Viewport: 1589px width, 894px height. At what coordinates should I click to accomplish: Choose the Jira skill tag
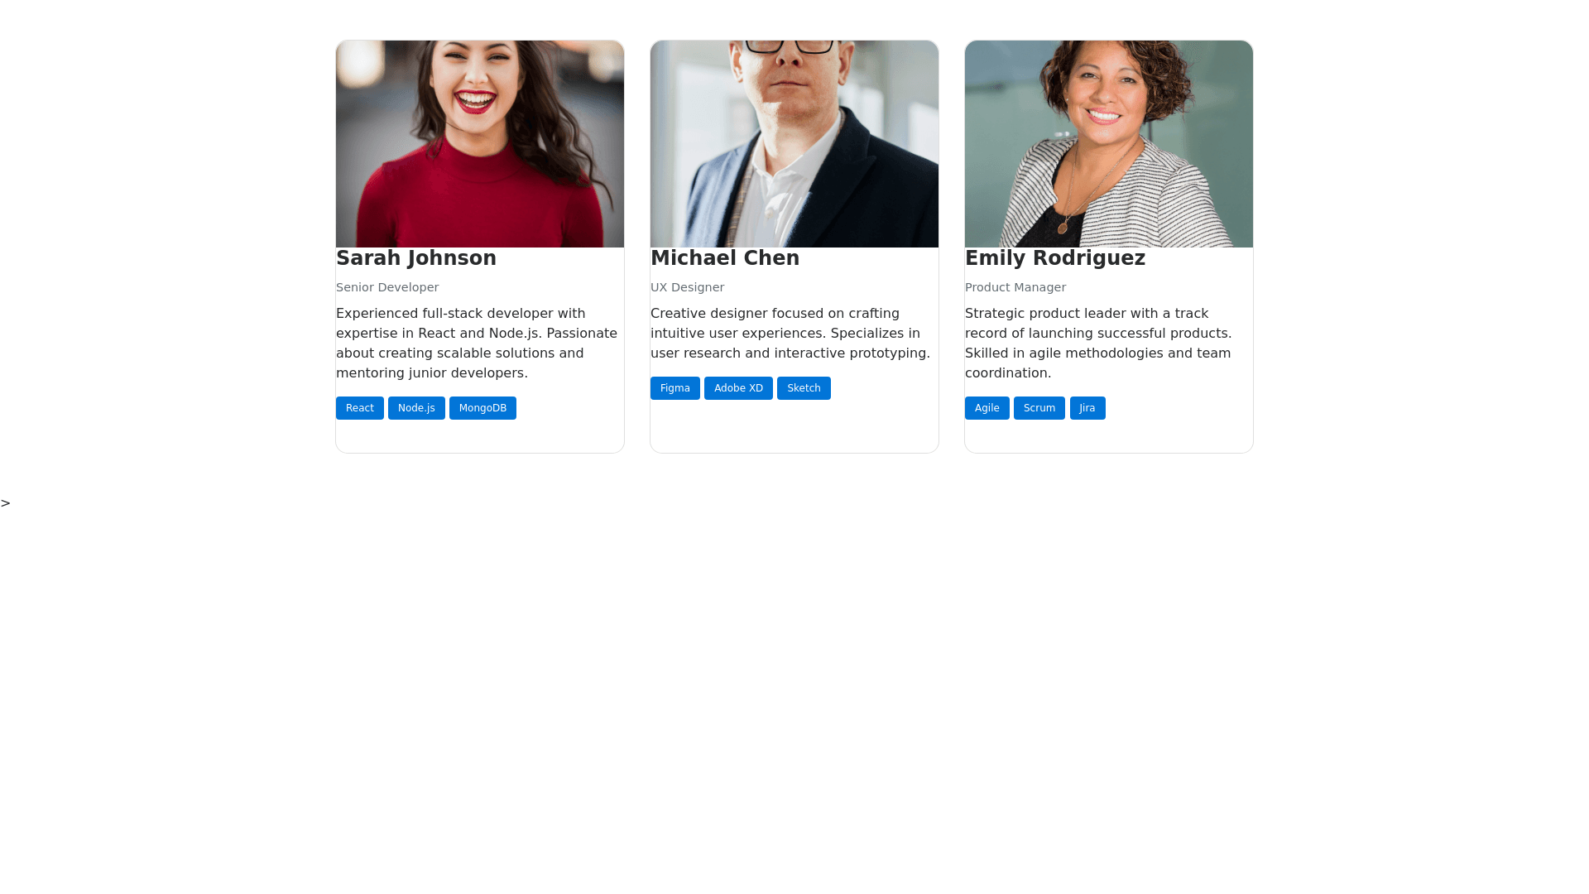[x=1087, y=408]
